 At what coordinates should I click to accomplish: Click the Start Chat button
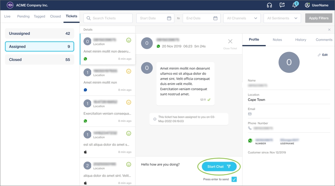[x=219, y=166]
